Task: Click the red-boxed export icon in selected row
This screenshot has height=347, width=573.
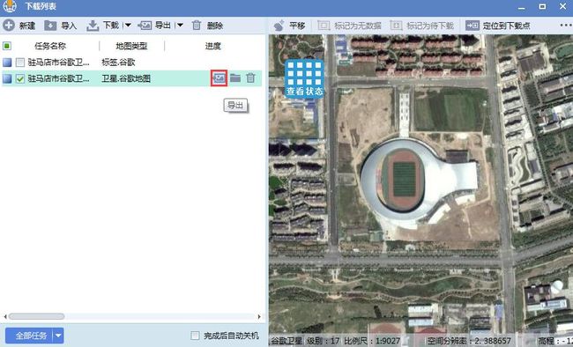Action: pyautogui.click(x=219, y=78)
